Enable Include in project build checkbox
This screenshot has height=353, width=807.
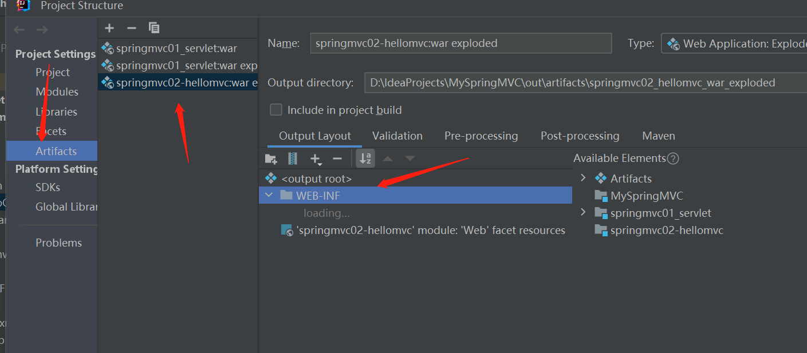(x=276, y=110)
